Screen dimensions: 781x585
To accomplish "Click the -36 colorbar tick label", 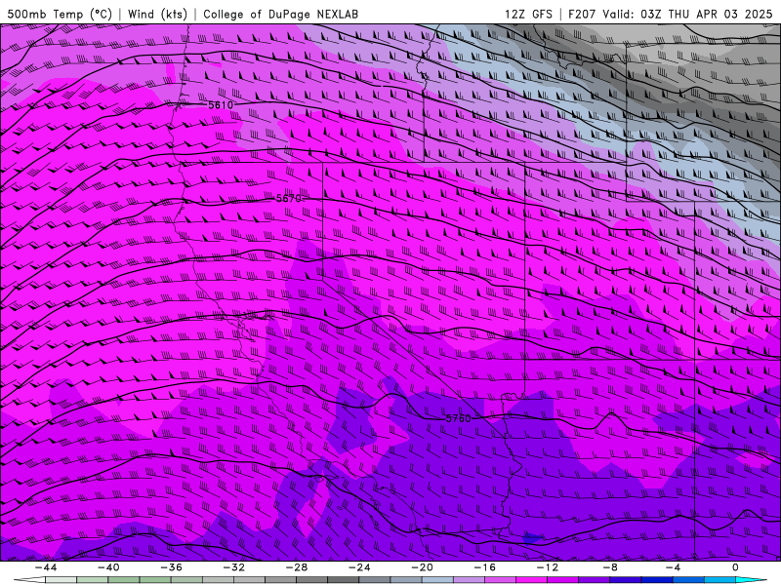I will tap(171, 567).
